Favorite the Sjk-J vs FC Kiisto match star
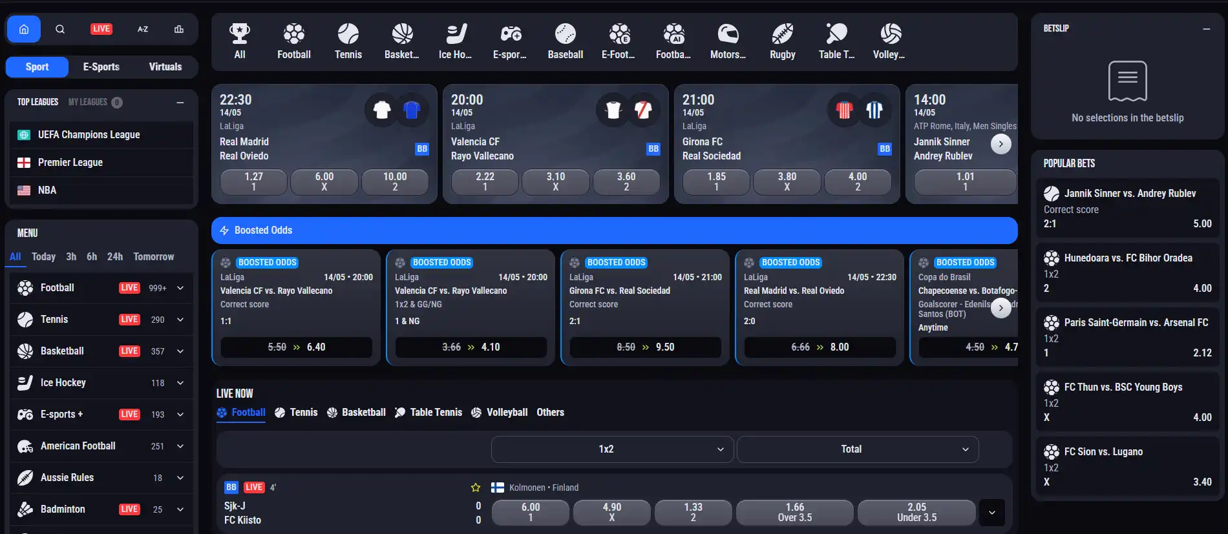 [476, 488]
